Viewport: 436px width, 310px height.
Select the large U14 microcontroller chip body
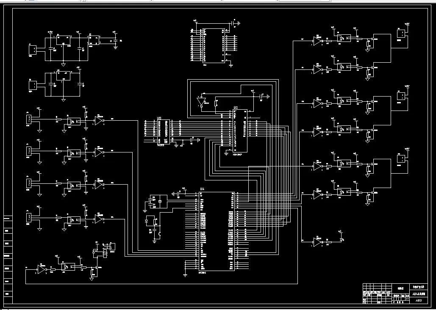click(217, 231)
